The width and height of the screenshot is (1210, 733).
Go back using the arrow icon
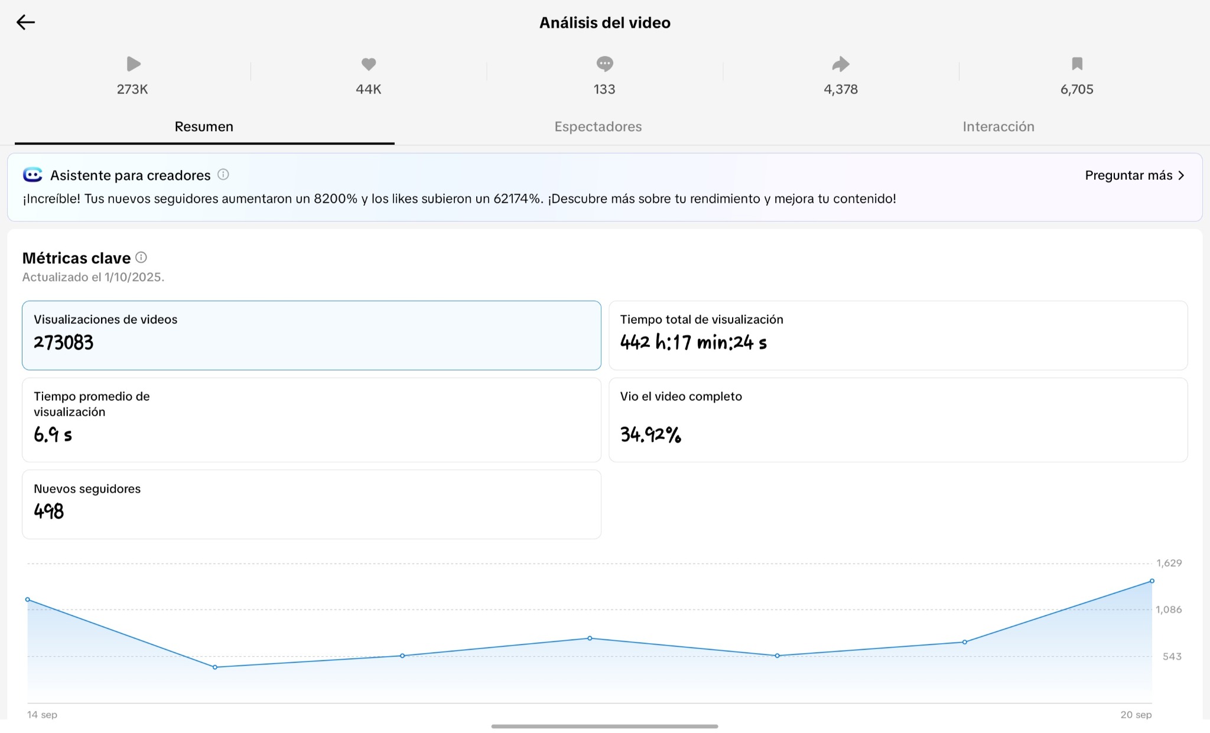[x=25, y=22]
